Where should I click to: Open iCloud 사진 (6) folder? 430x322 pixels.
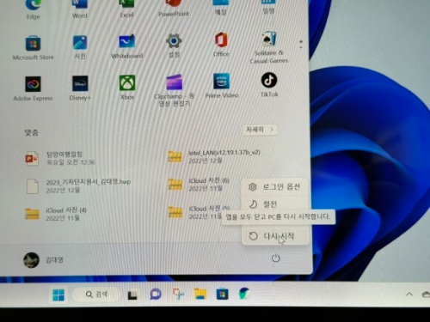tap(199, 185)
